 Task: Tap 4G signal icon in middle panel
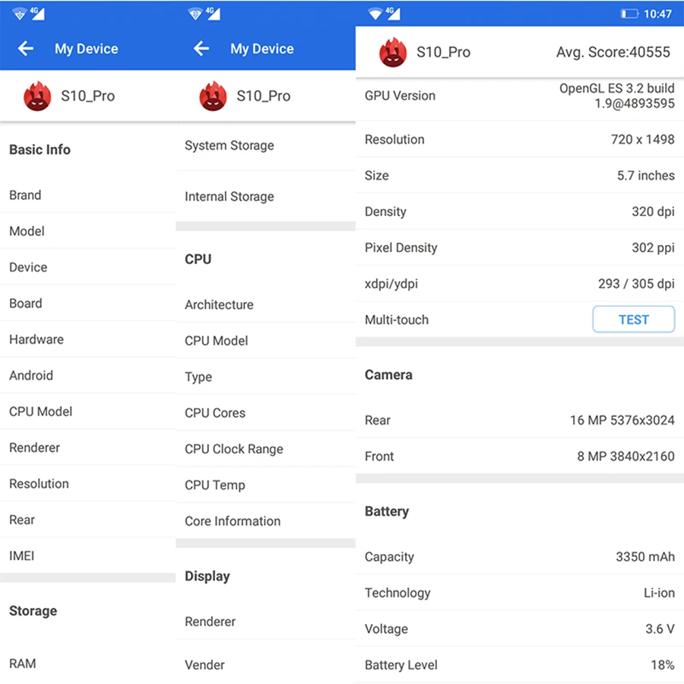pos(213,14)
